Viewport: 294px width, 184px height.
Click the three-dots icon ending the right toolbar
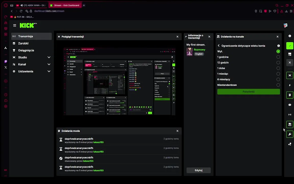pos(290,144)
